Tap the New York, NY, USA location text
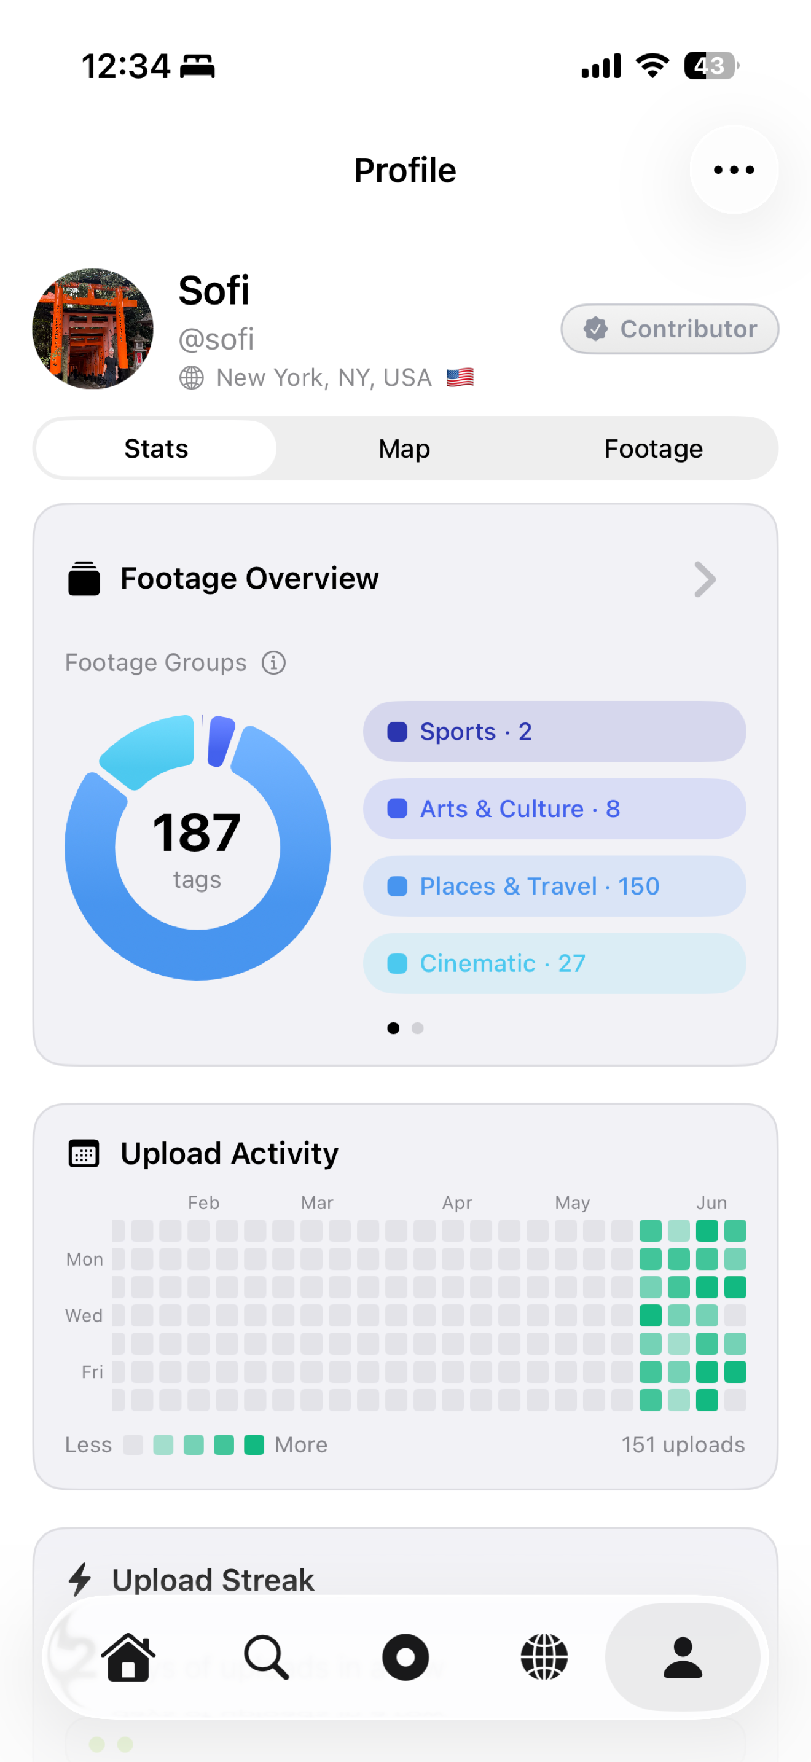811x1762 pixels. coord(324,378)
